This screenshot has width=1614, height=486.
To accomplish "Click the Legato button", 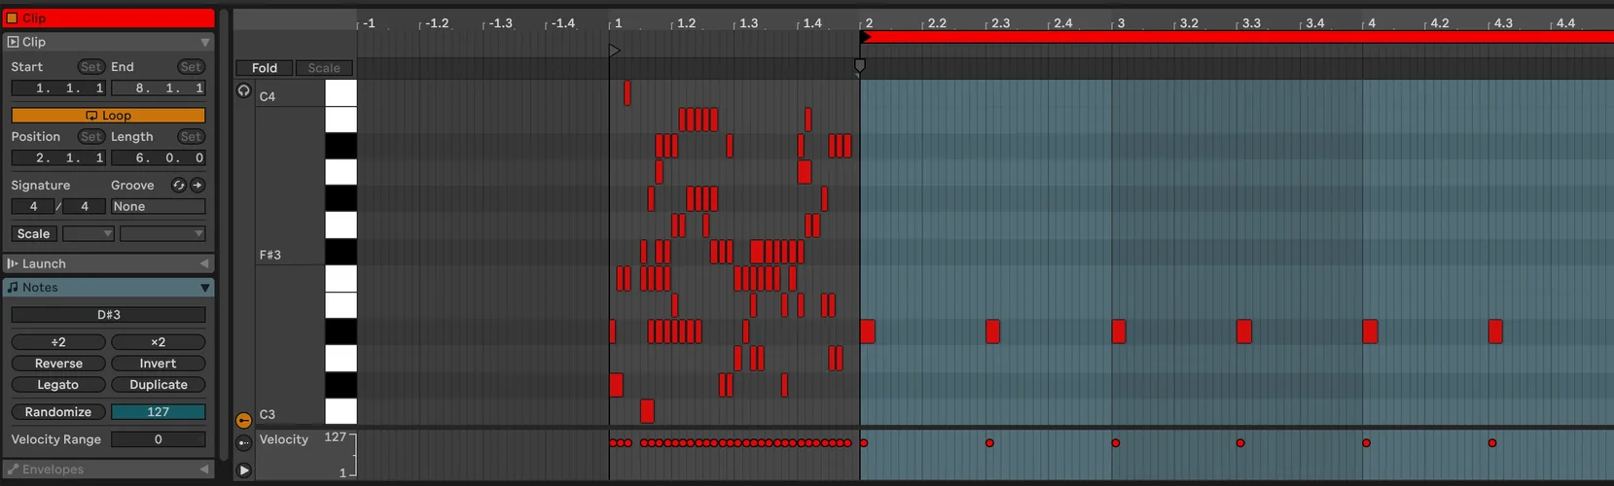I will [x=58, y=385].
